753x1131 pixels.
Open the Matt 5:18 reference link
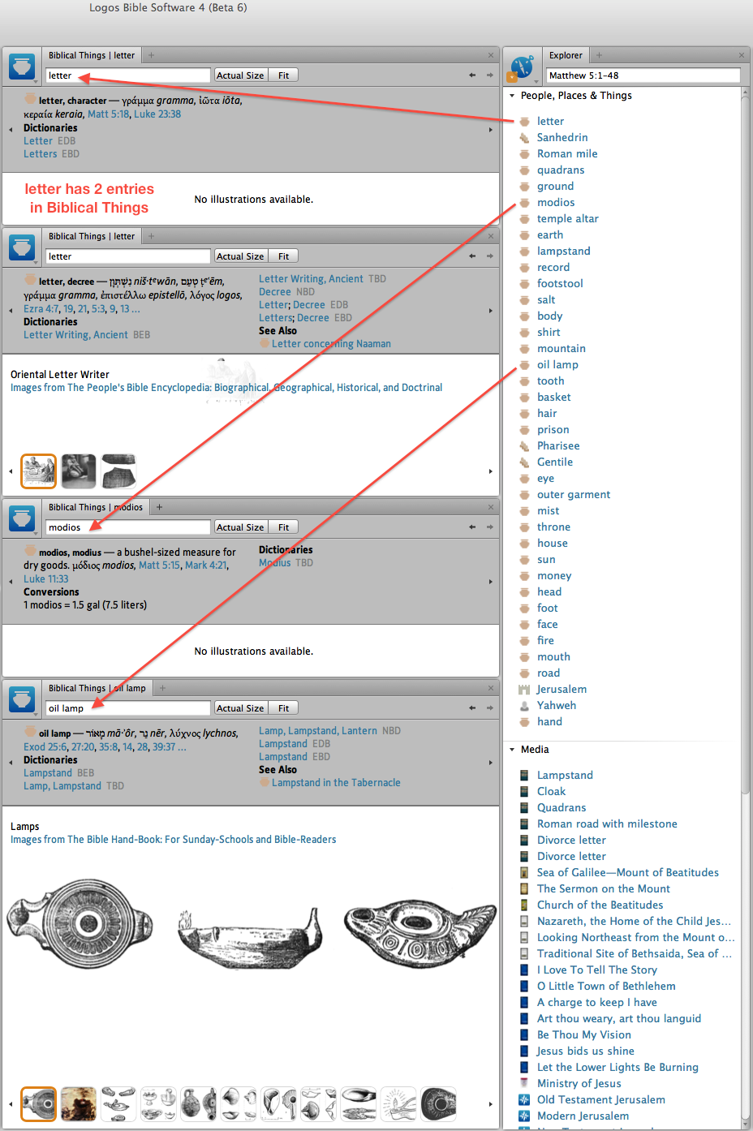tap(109, 114)
